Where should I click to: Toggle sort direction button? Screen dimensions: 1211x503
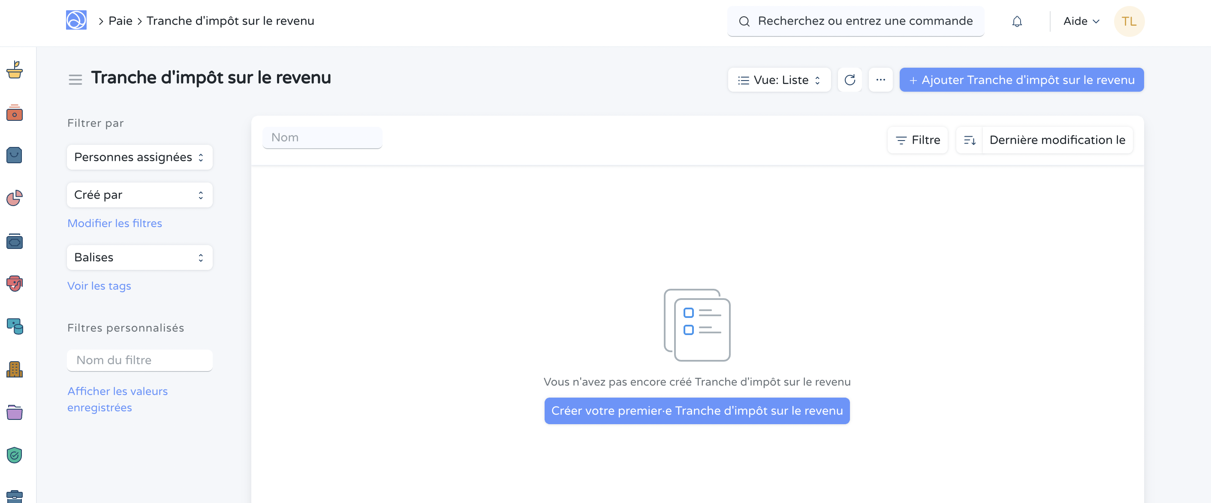click(x=970, y=140)
